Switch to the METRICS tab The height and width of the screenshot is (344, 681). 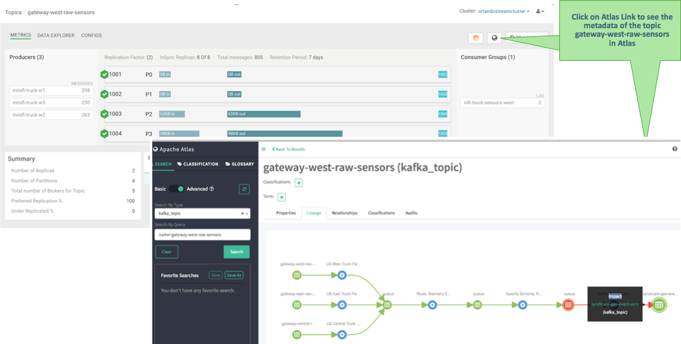tap(21, 35)
